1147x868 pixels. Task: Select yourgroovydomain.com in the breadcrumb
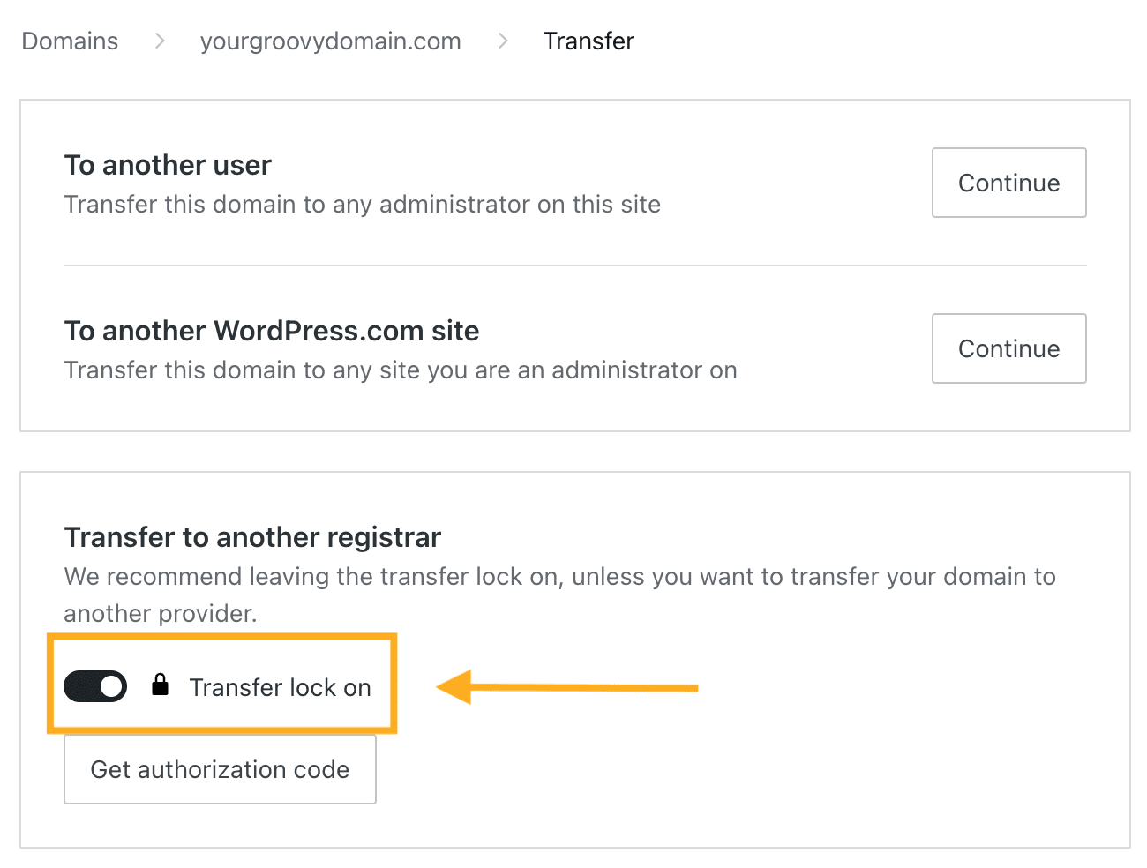coord(330,41)
